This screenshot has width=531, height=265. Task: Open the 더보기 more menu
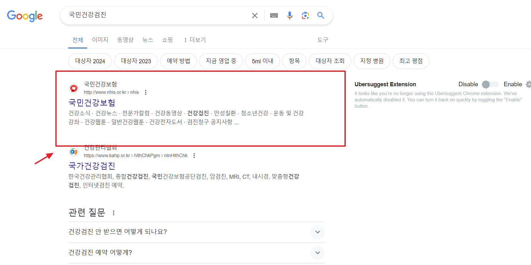[195, 40]
